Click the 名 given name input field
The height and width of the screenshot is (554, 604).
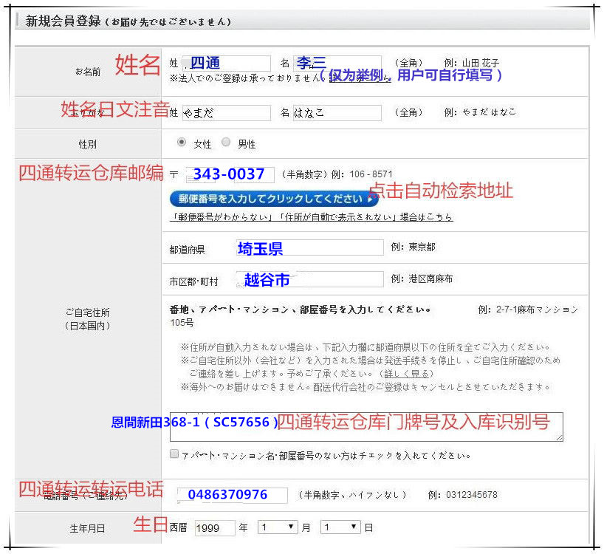click(x=337, y=64)
